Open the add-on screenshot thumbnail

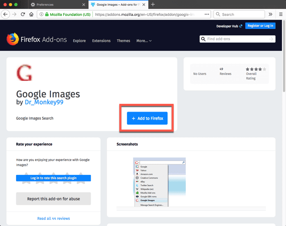point(159,182)
